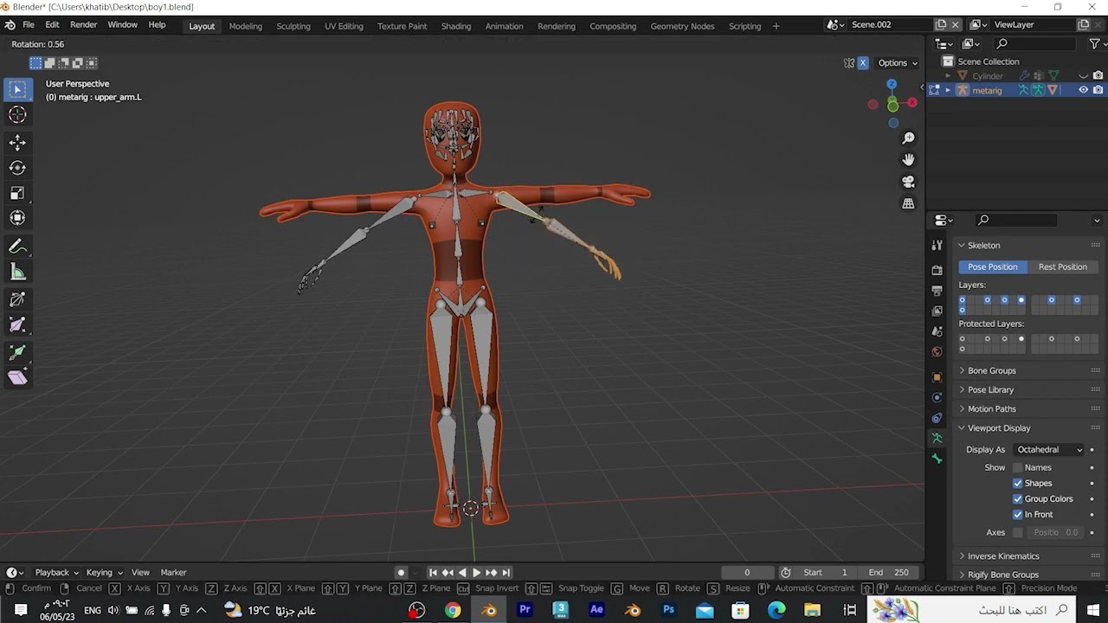The image size is (1108, 623).
Task: Expand the Bone Groups panel
Action: click(x=991, y=371)
